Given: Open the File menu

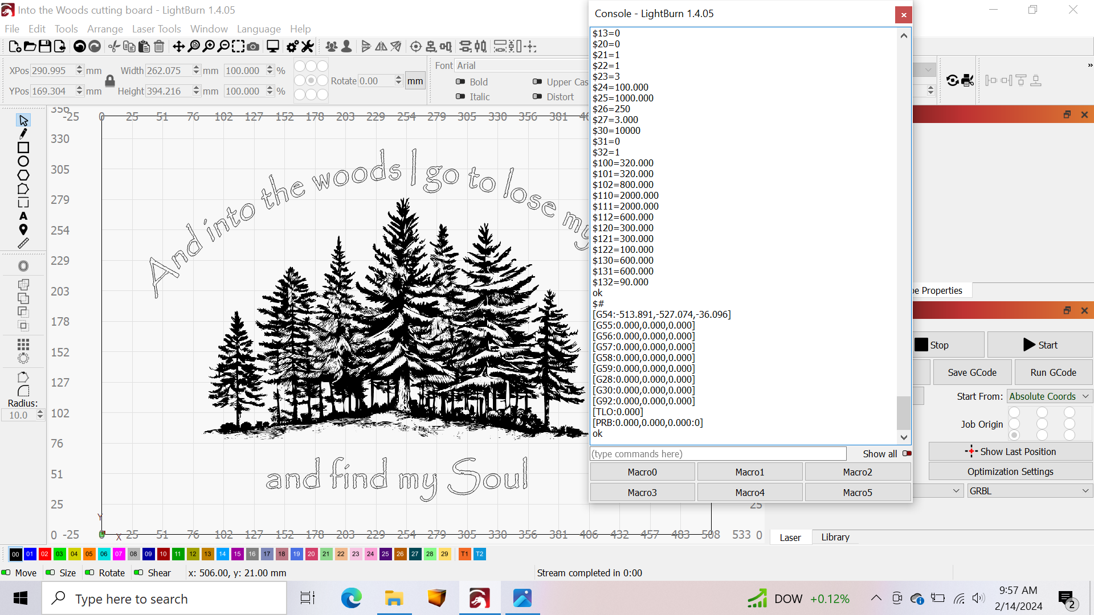Looking at the screenshot, I should pos(12,29).
